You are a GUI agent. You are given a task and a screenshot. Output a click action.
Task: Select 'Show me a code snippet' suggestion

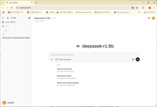(x=68, y=83)
